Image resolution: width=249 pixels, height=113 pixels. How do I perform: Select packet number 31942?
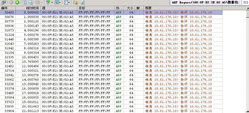(x=9, y=48)
